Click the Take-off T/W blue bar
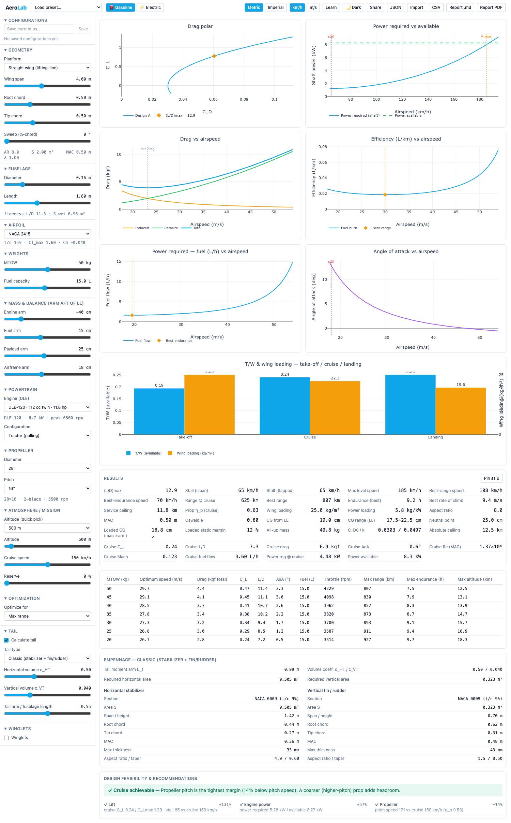Image resolution: width=511 pixels, height=823 pixels. (x=159, y=411)
